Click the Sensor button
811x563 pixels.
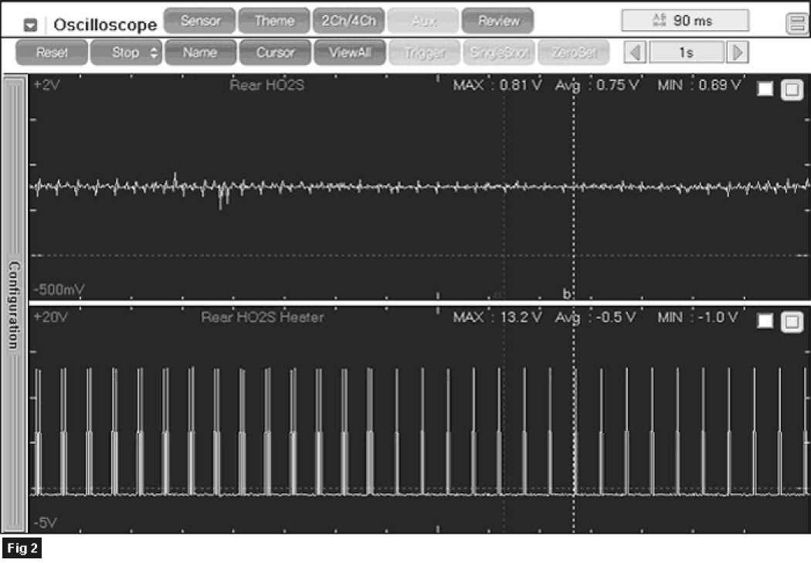pos(200,21)
